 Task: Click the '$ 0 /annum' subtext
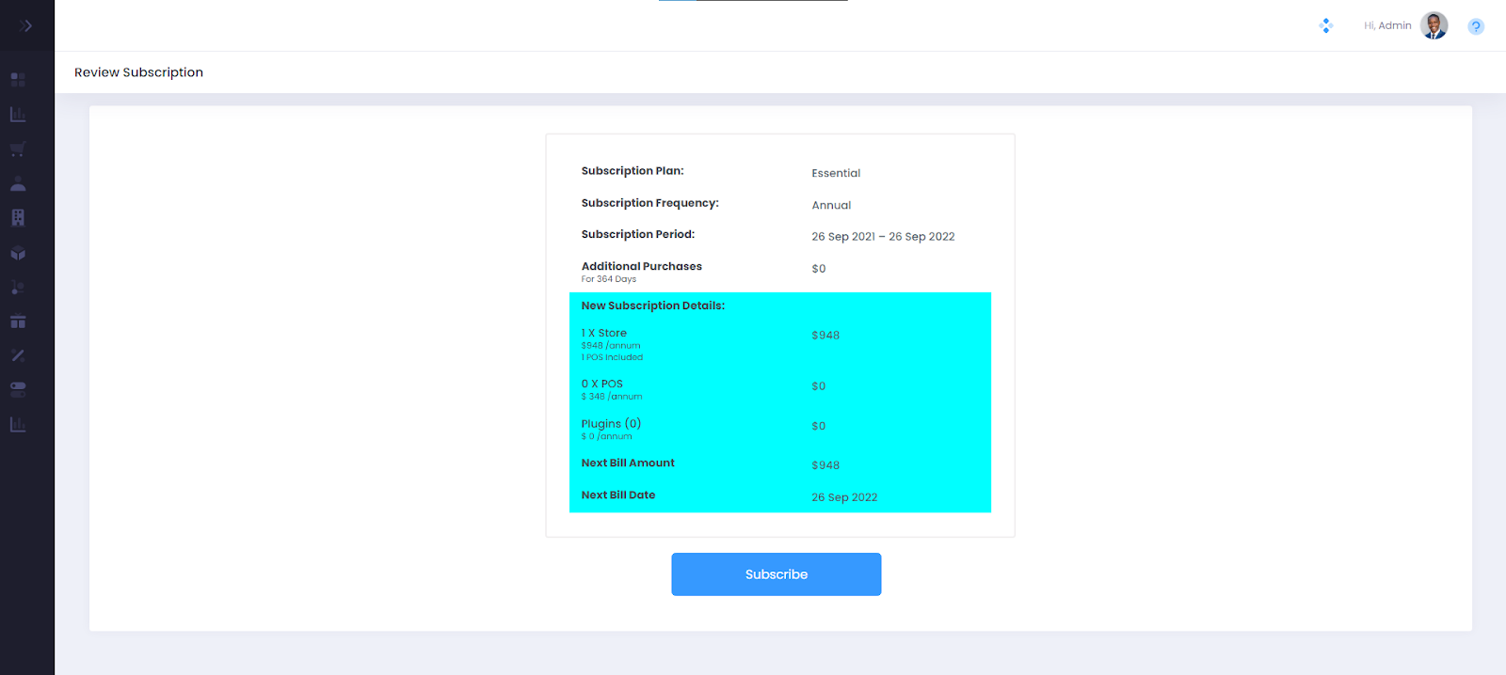(607, 436)
